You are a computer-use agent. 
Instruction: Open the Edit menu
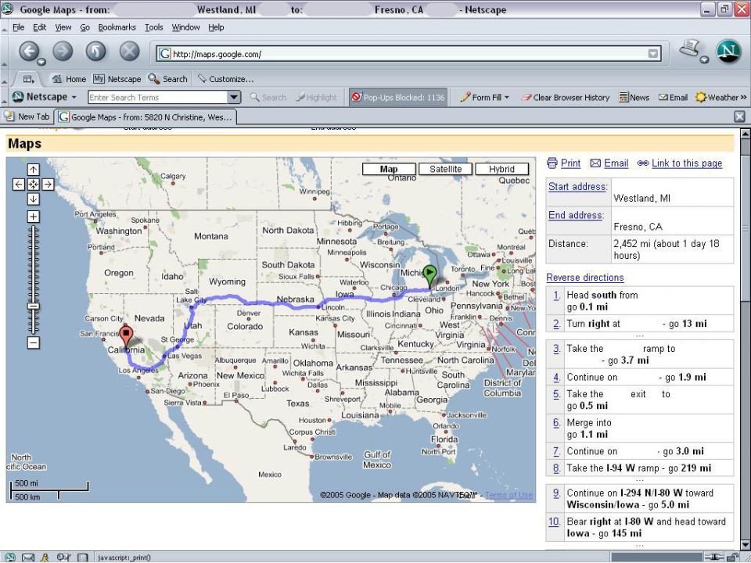[x=39, y=27]
